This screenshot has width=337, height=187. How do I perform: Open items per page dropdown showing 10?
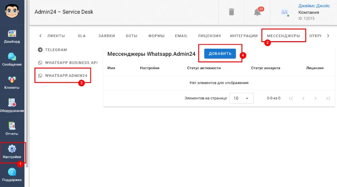point(241,98)
